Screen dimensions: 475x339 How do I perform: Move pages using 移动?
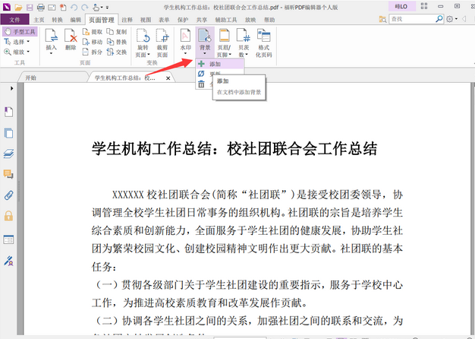click(x=93, y=42)
